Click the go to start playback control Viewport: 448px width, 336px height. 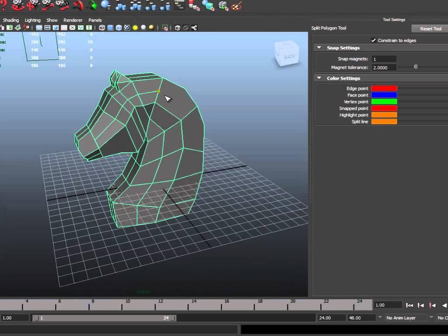click(x=410, y=305)
